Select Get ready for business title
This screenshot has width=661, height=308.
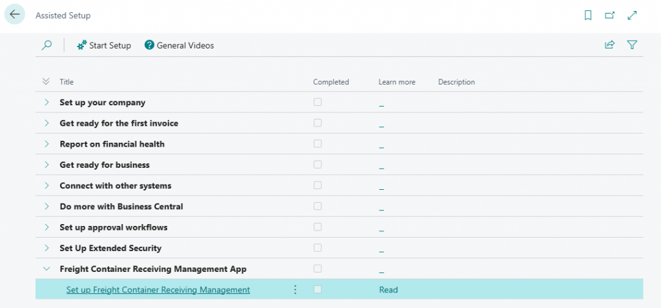[105, 165]
